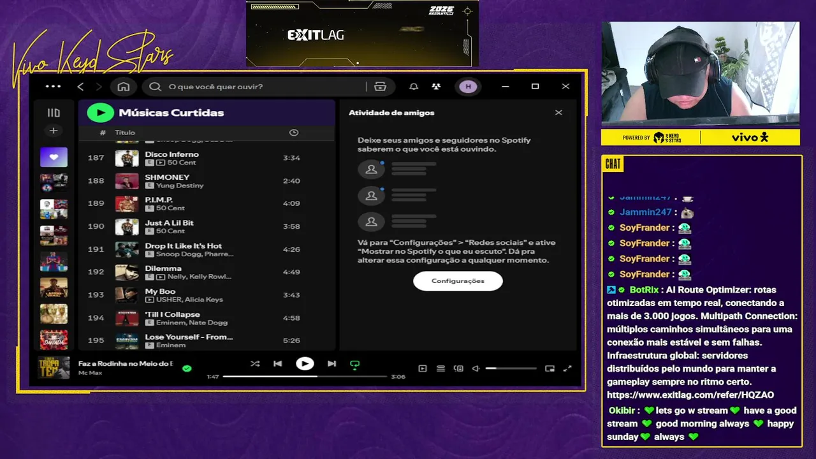The width and height of the screenshot is (816, 459).
Task: Select the song 'Disco Inferno'
Action: click(x=171, y=154)
